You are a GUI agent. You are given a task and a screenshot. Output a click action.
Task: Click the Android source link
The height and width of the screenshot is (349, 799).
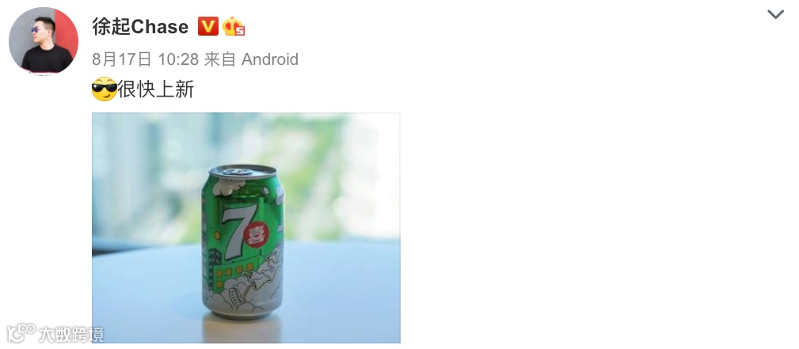tap(269, 59)
